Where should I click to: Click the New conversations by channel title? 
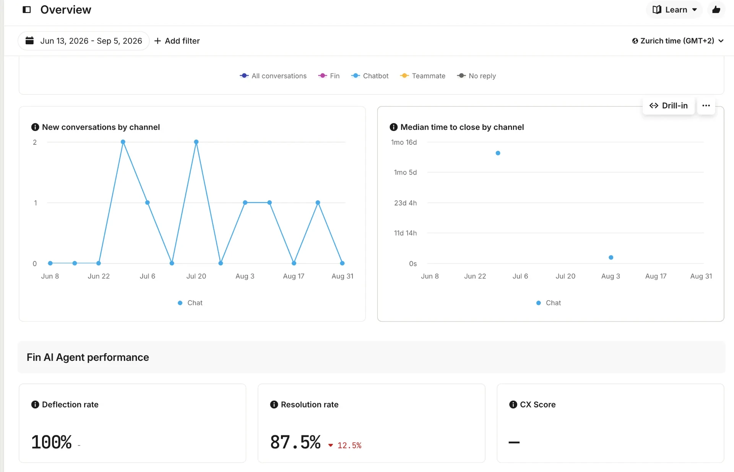click(101, 127)
